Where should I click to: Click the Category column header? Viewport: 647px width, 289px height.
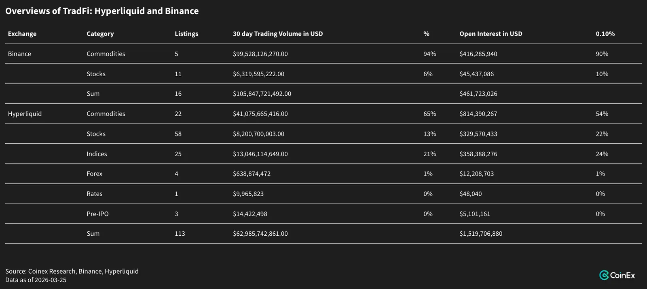(100, 34)
